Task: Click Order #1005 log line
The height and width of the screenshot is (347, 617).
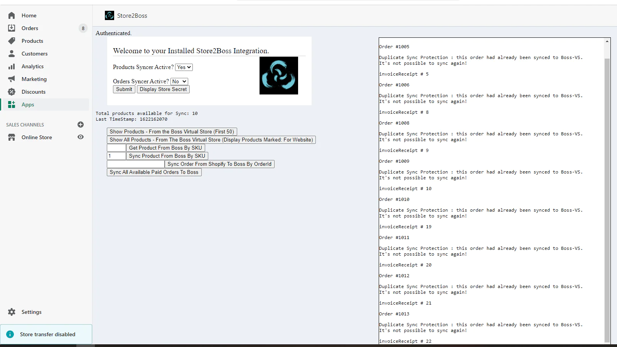Action: 394,47
